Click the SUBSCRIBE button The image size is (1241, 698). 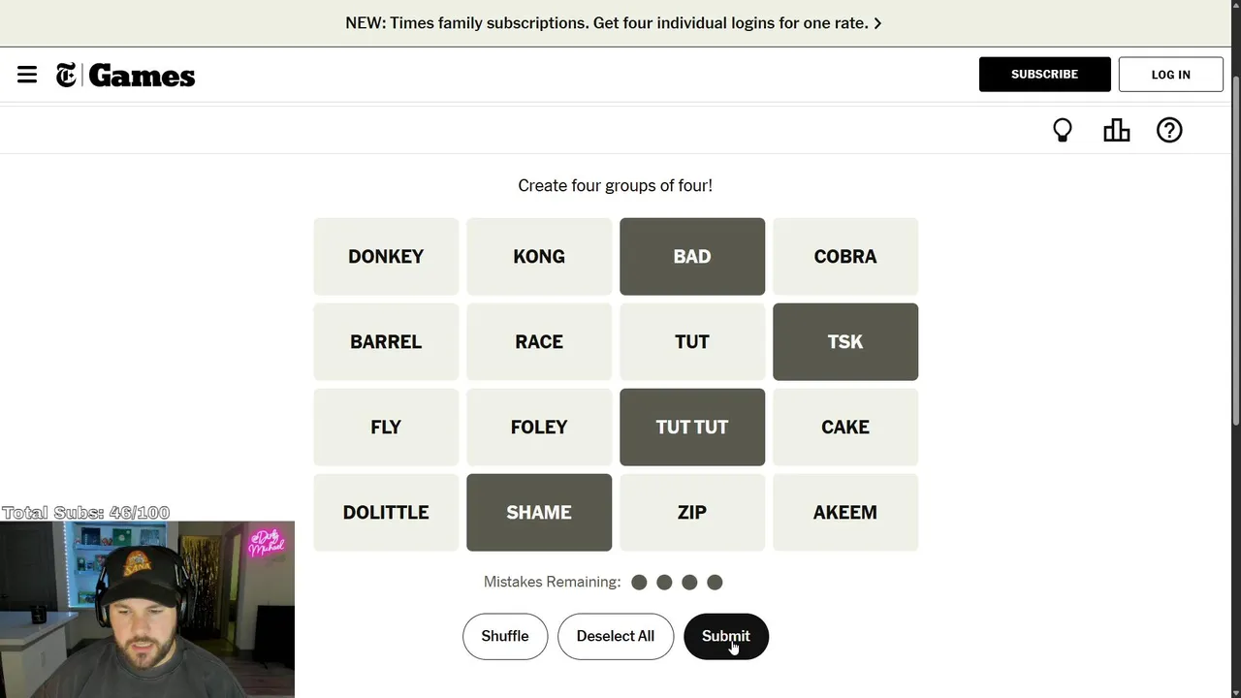(1045, 75)
